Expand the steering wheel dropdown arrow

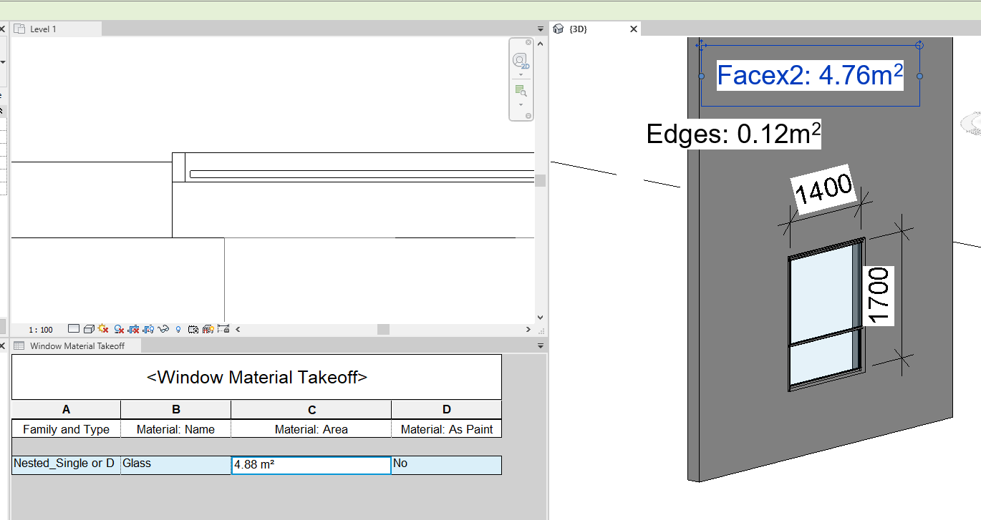pos(521,74)
